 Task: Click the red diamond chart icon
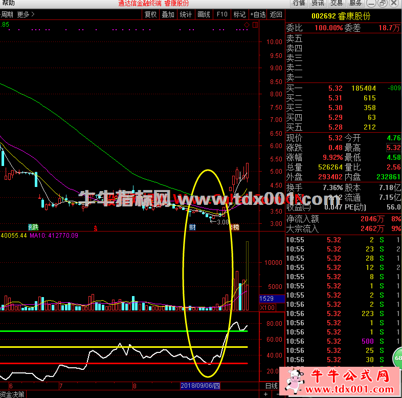[247, 25]
